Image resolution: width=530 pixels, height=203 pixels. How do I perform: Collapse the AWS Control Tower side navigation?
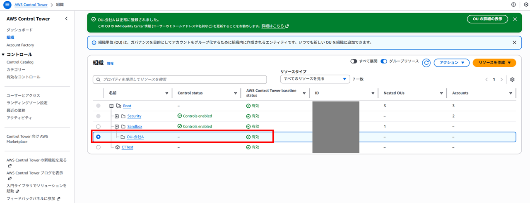click(x=66, y=19)
